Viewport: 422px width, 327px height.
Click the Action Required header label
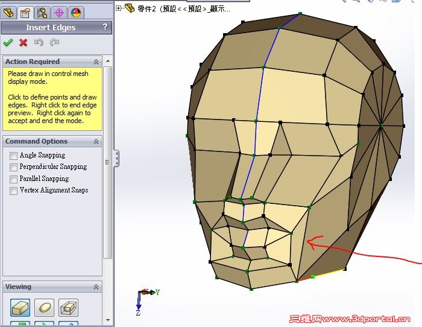point(33,62)
